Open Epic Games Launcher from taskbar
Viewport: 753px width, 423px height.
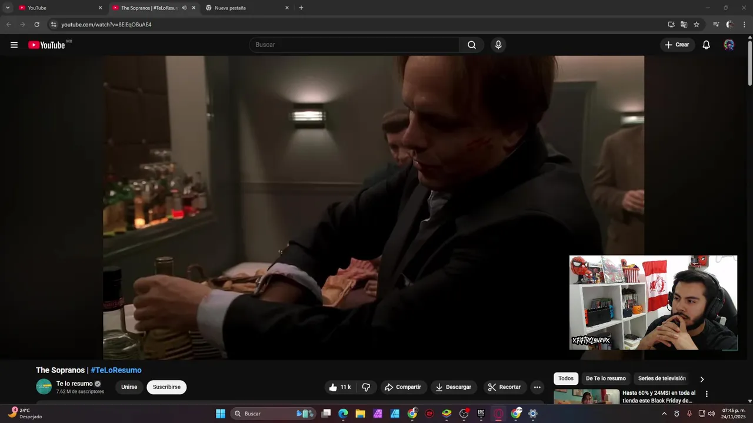coord(481,414)
